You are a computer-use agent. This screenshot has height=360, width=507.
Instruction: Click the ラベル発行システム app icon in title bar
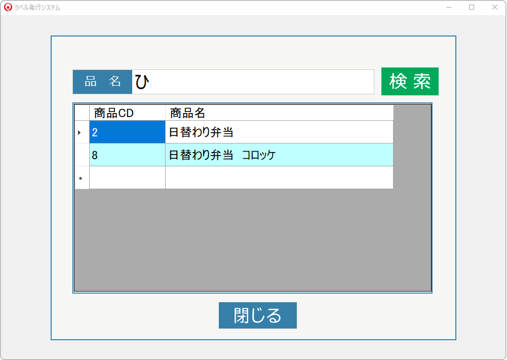pos(8,7)
